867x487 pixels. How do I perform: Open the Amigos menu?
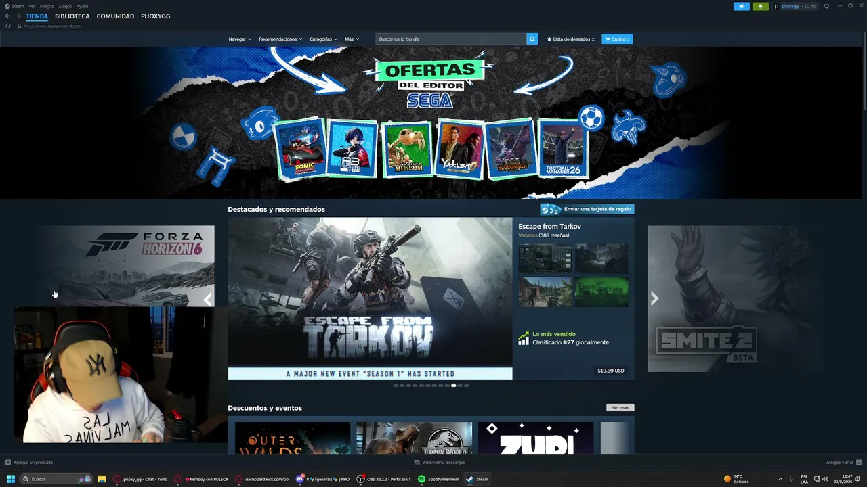pyautogui.click(x=47, y=6)
